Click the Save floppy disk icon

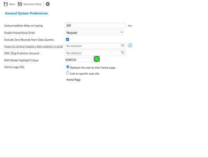[x=6, y=4]
